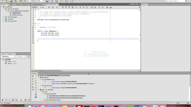Click the Source view button
The height and width of the screenshot is (107, 191).
[35, 7]
